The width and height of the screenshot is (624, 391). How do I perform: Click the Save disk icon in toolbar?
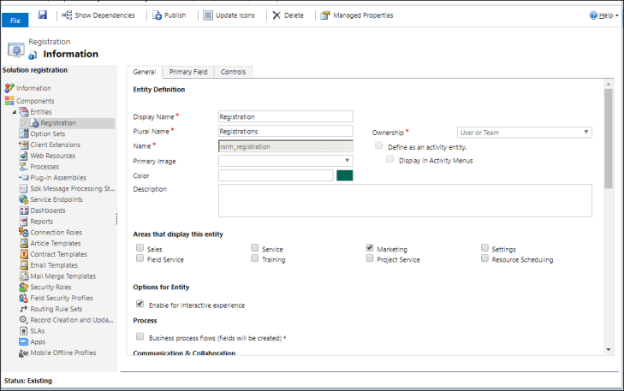point(43,15)
